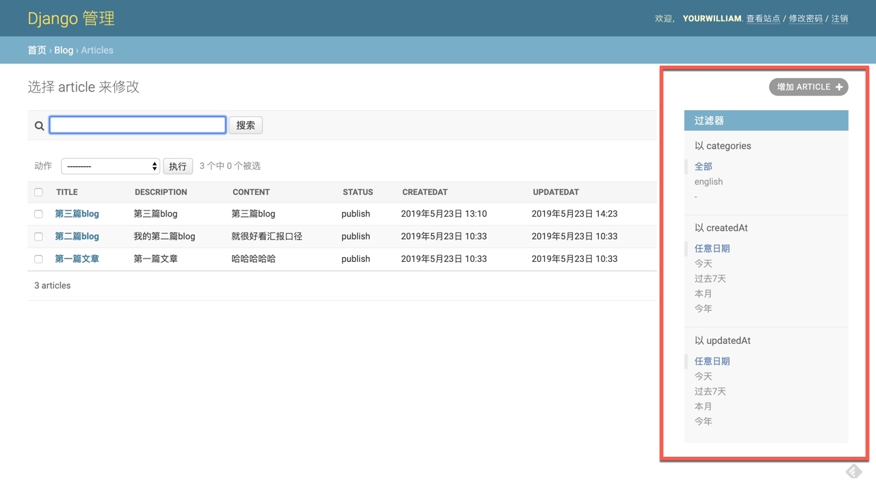The height and width of the screenshot is (493, 876).
Task: Click the 执行 execute button
Action: click(178, 166)
